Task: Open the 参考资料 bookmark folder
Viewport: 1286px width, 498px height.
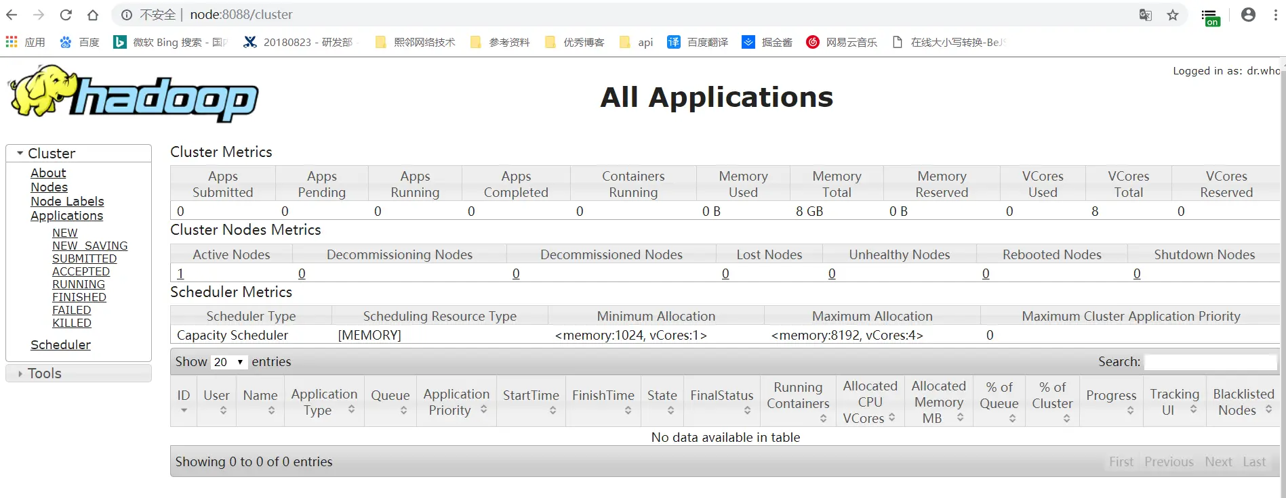Action: tap(500, 42)
